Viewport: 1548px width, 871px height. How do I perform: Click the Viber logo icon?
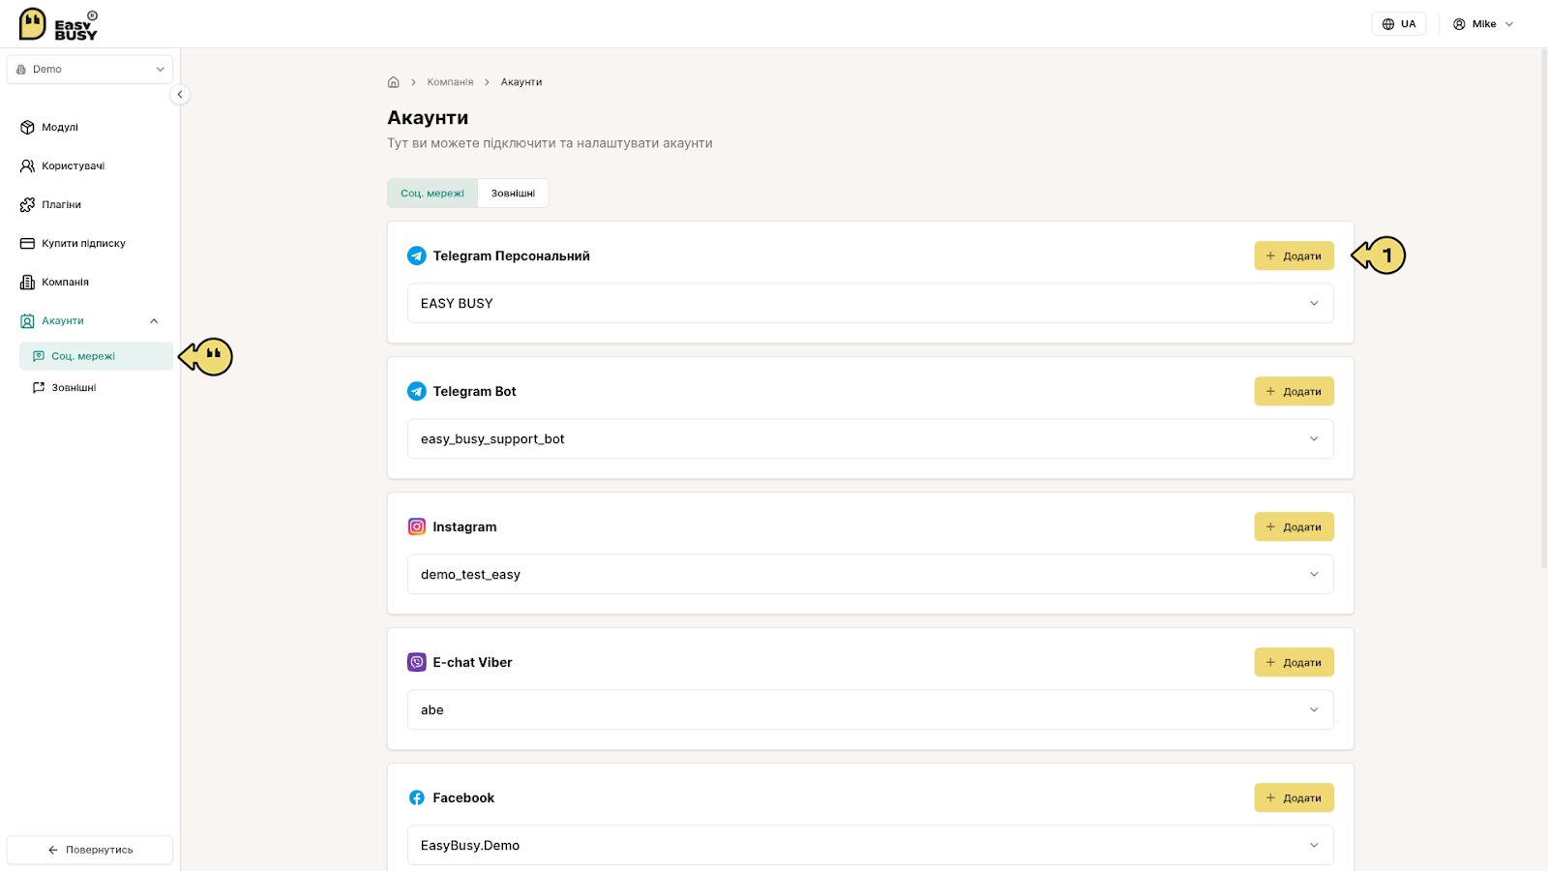417,662
